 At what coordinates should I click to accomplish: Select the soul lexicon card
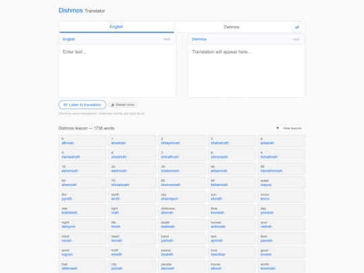(281, 224)
